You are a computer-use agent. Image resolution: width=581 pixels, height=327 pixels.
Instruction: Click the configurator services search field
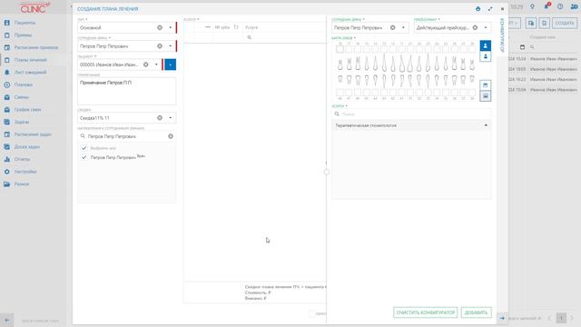coord(411,114)
